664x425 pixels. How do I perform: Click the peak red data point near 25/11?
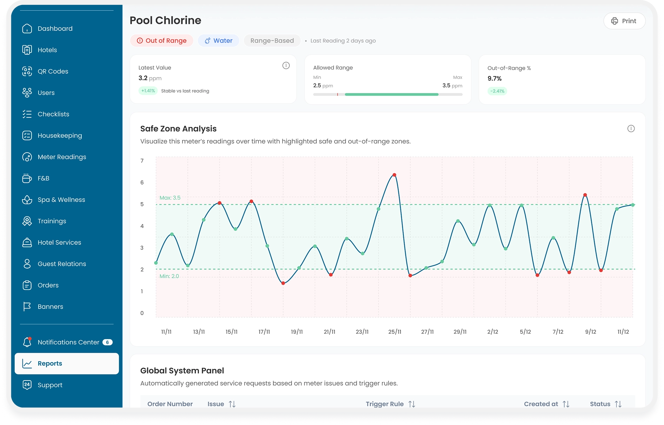pos(394,175)
